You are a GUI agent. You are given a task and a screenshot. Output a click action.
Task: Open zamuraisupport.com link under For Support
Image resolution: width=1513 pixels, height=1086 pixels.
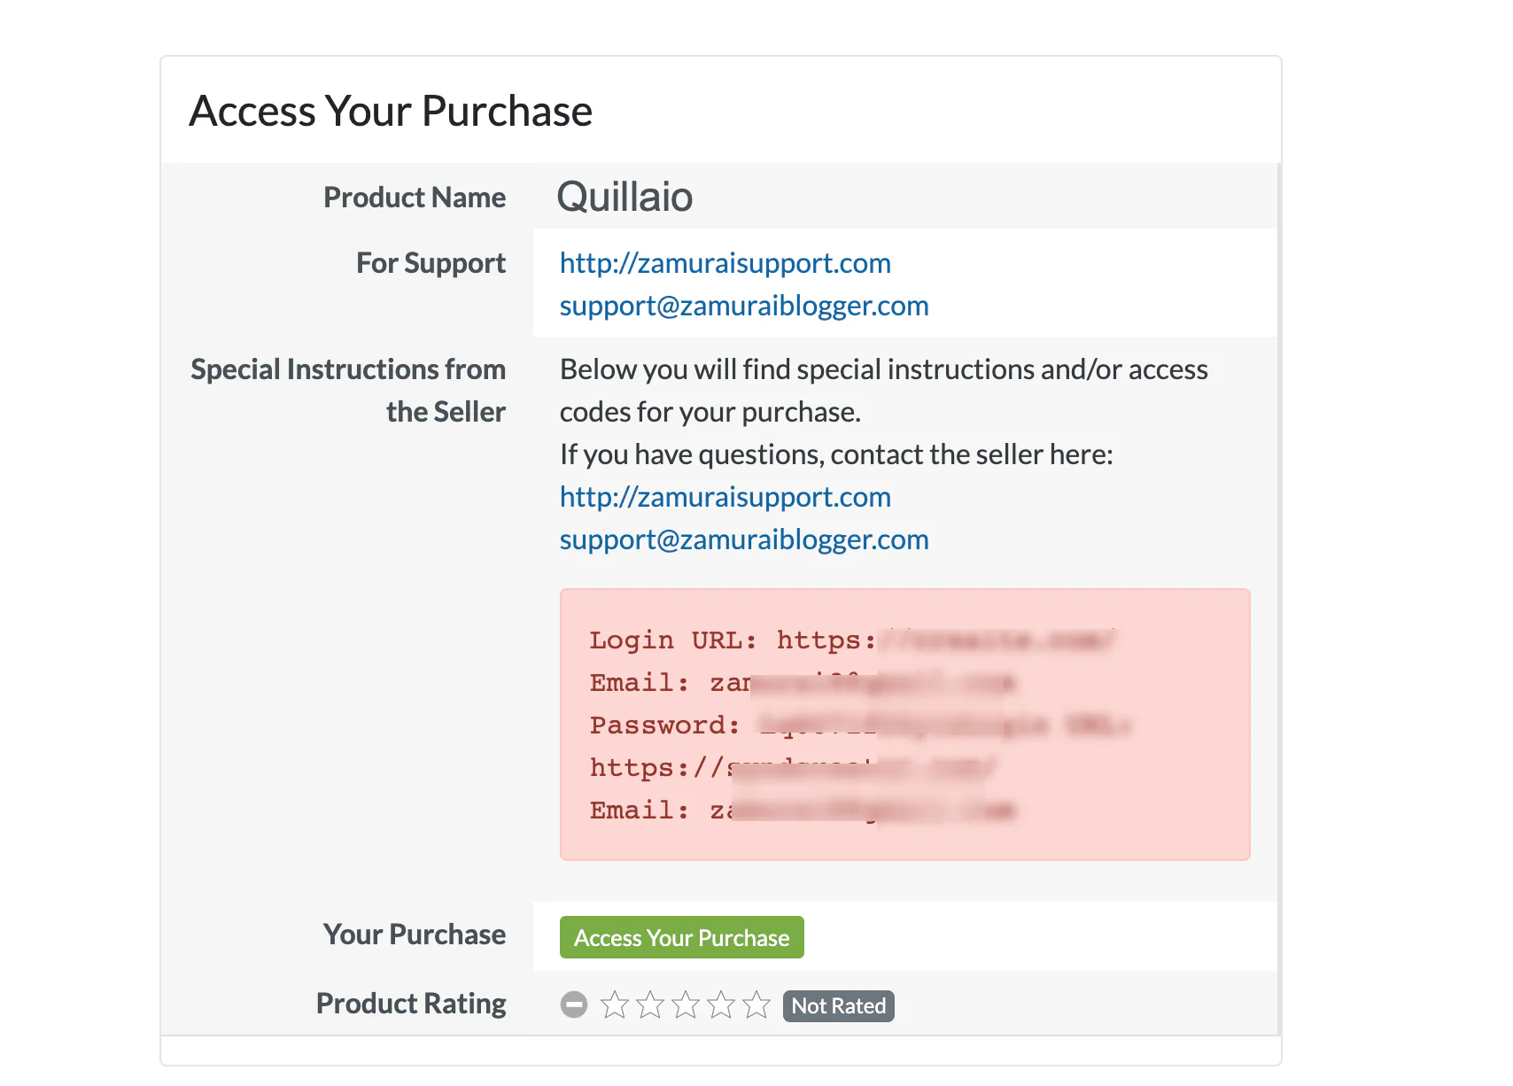click(x=725, y=263)
